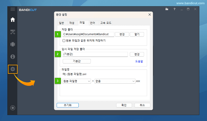The width and height of the screenshot is (207, 121).
Task: Open the Join mode icon in sidebar
Action: tap(13, 44)
